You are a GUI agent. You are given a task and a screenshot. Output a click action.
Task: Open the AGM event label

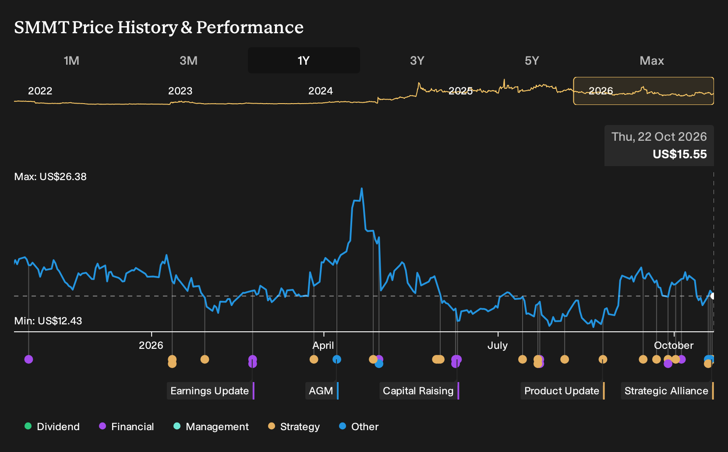pos(322,391)
